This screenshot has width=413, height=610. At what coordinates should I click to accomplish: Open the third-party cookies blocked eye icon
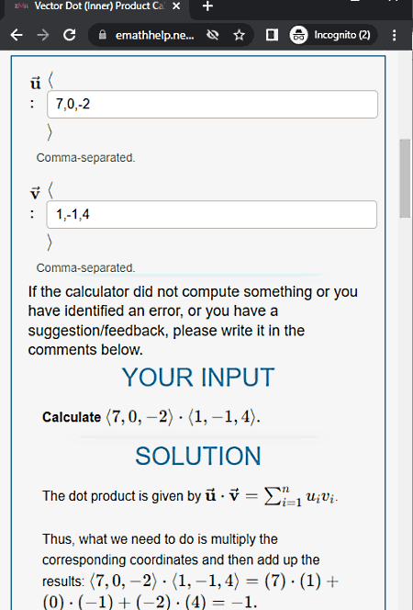coord(213,36)
